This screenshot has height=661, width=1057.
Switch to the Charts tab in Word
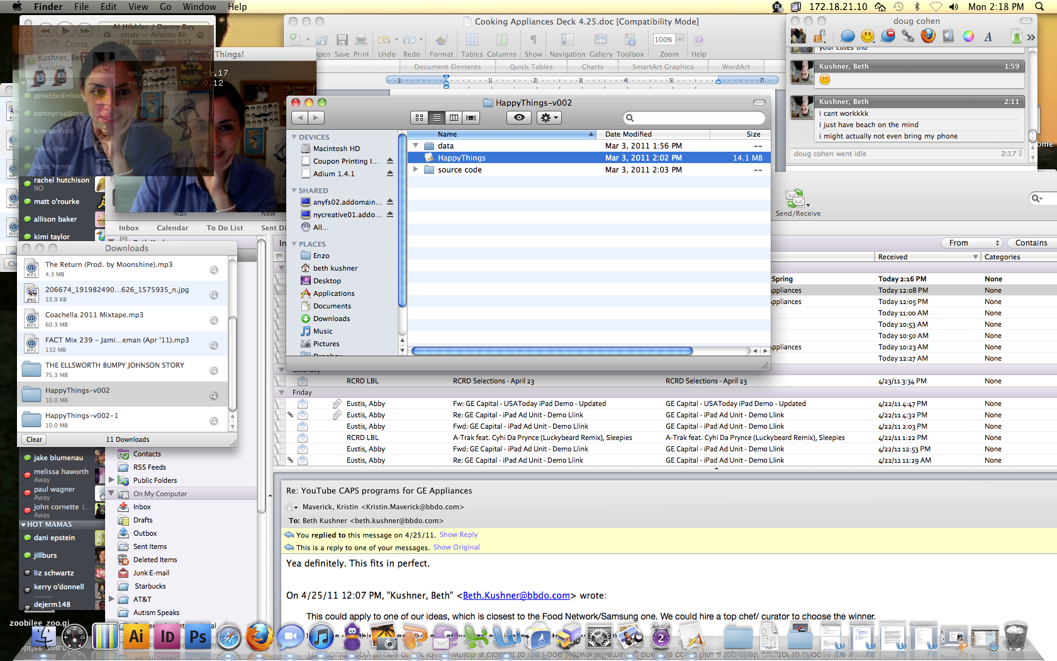[x=592, y=67]
